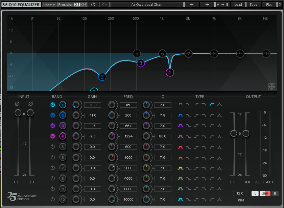Image resolution: width=284 pixels, height=208 pixels.
Task: Toggle band 1 power button
Action: [x=53, y=105]
